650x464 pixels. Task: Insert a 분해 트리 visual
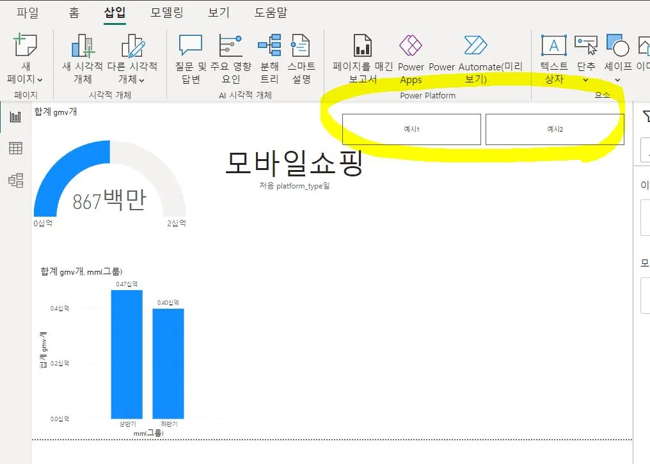coord(269,58)
